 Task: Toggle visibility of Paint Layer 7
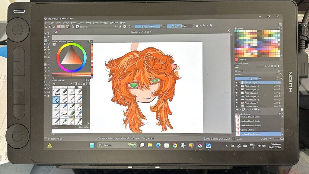(236, 103)
